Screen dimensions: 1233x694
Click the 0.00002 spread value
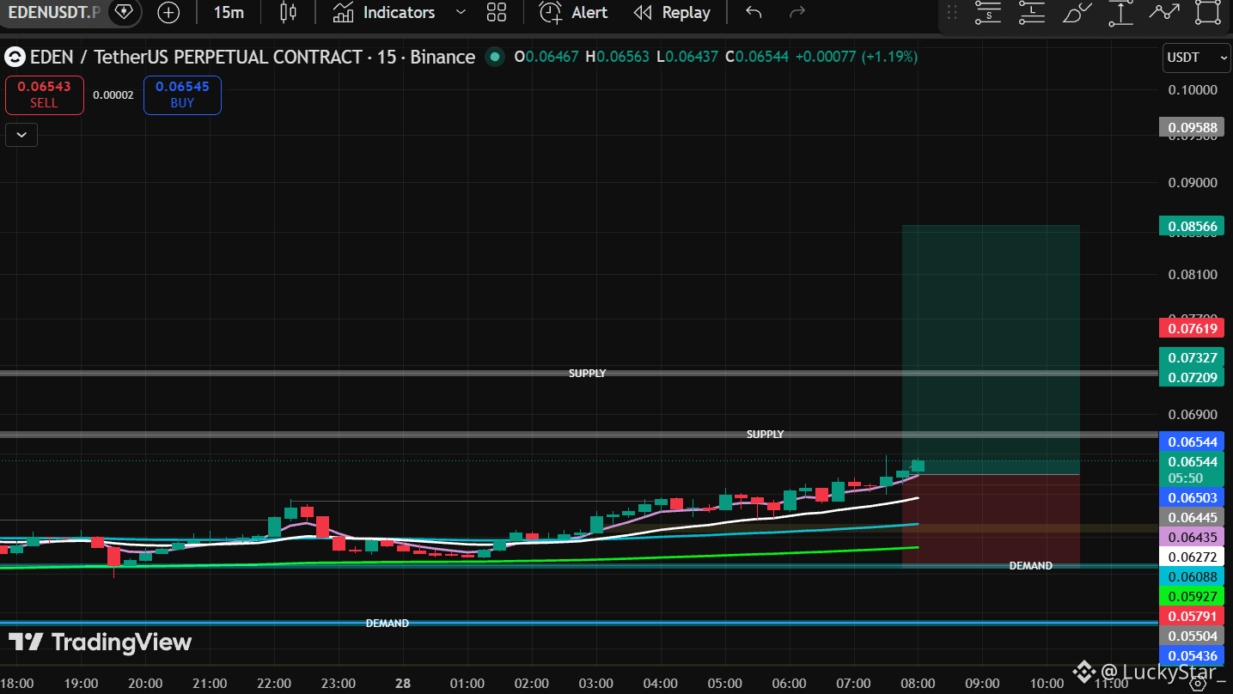tap(113, 95)
